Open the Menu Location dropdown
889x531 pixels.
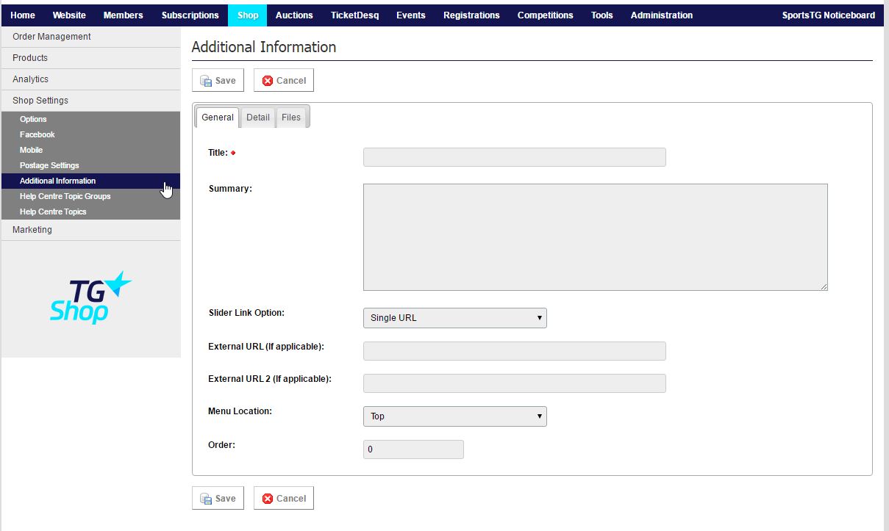point(455,416)
